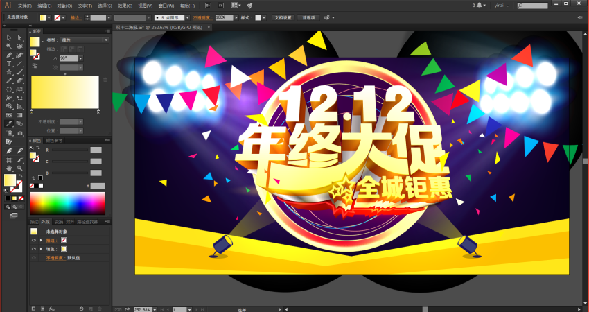Click the artboard number input field
Image resolution: width=589 pixels, height=312 pixels.
pos(179,309)
